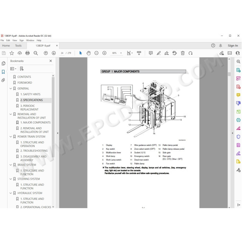Click the stamp tool icon
This screenshot has height=242, width=242.
tap(175, 53)
